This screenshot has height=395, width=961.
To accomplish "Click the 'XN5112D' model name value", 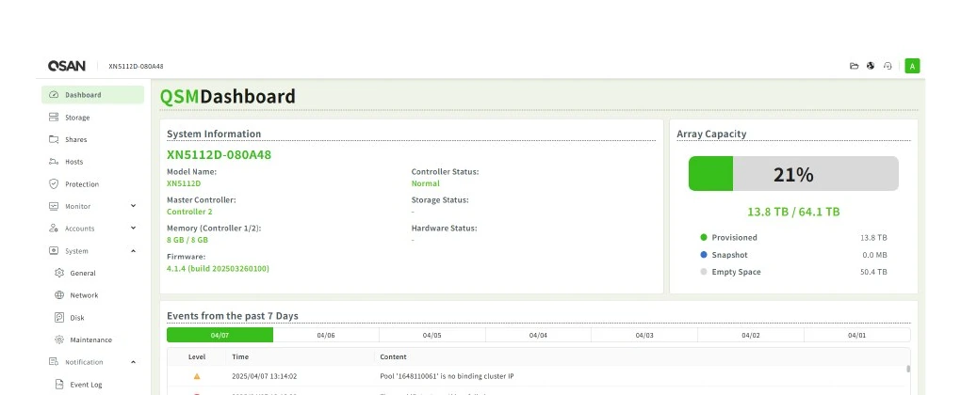I will coord(184,183).
